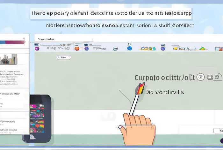This screenshot has height=150, width=223.
Task: Click the red and yellow pencil tip
Action: 141,88
